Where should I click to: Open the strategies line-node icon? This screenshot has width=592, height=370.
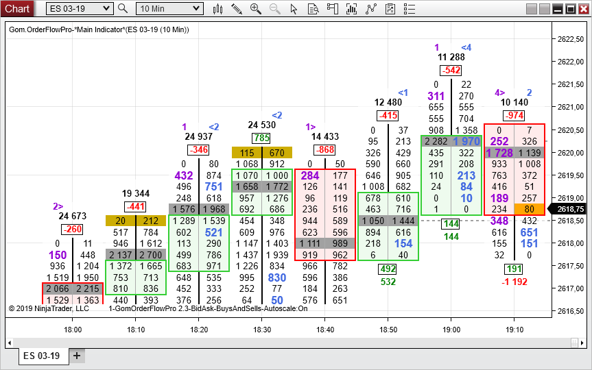370,9
